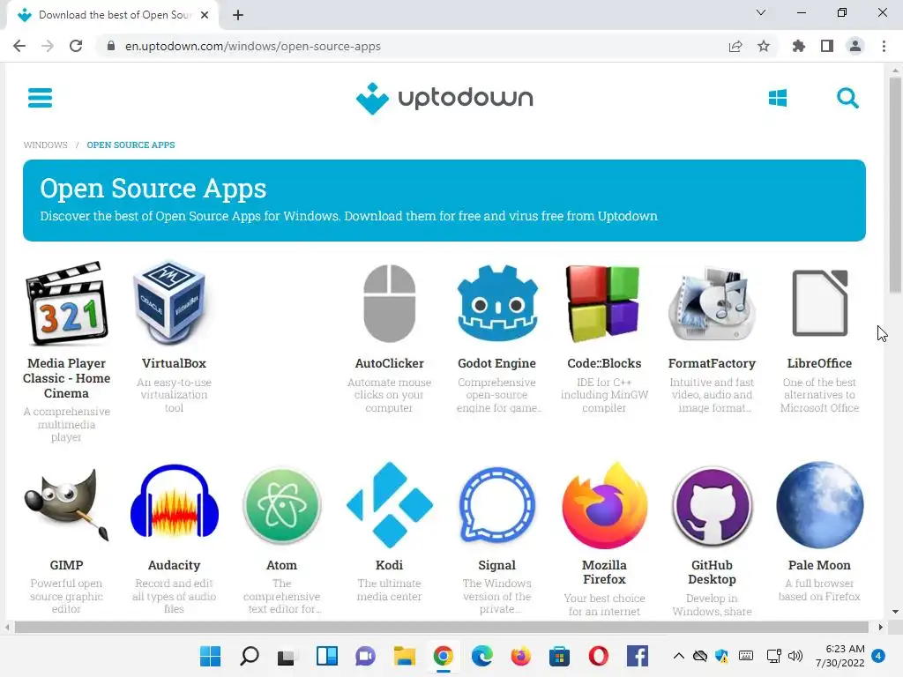The height and width of the screenshot is (677, 903).
Task: Reload the page in Chrome
Action: click(76, 46)
